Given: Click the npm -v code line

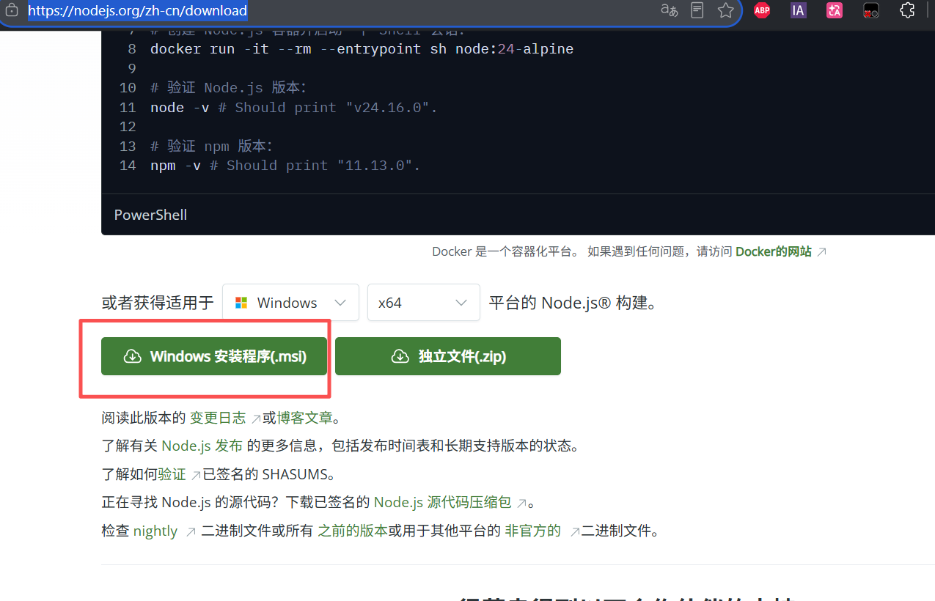Looking at the screenshot, I should [x=285, y=165].
